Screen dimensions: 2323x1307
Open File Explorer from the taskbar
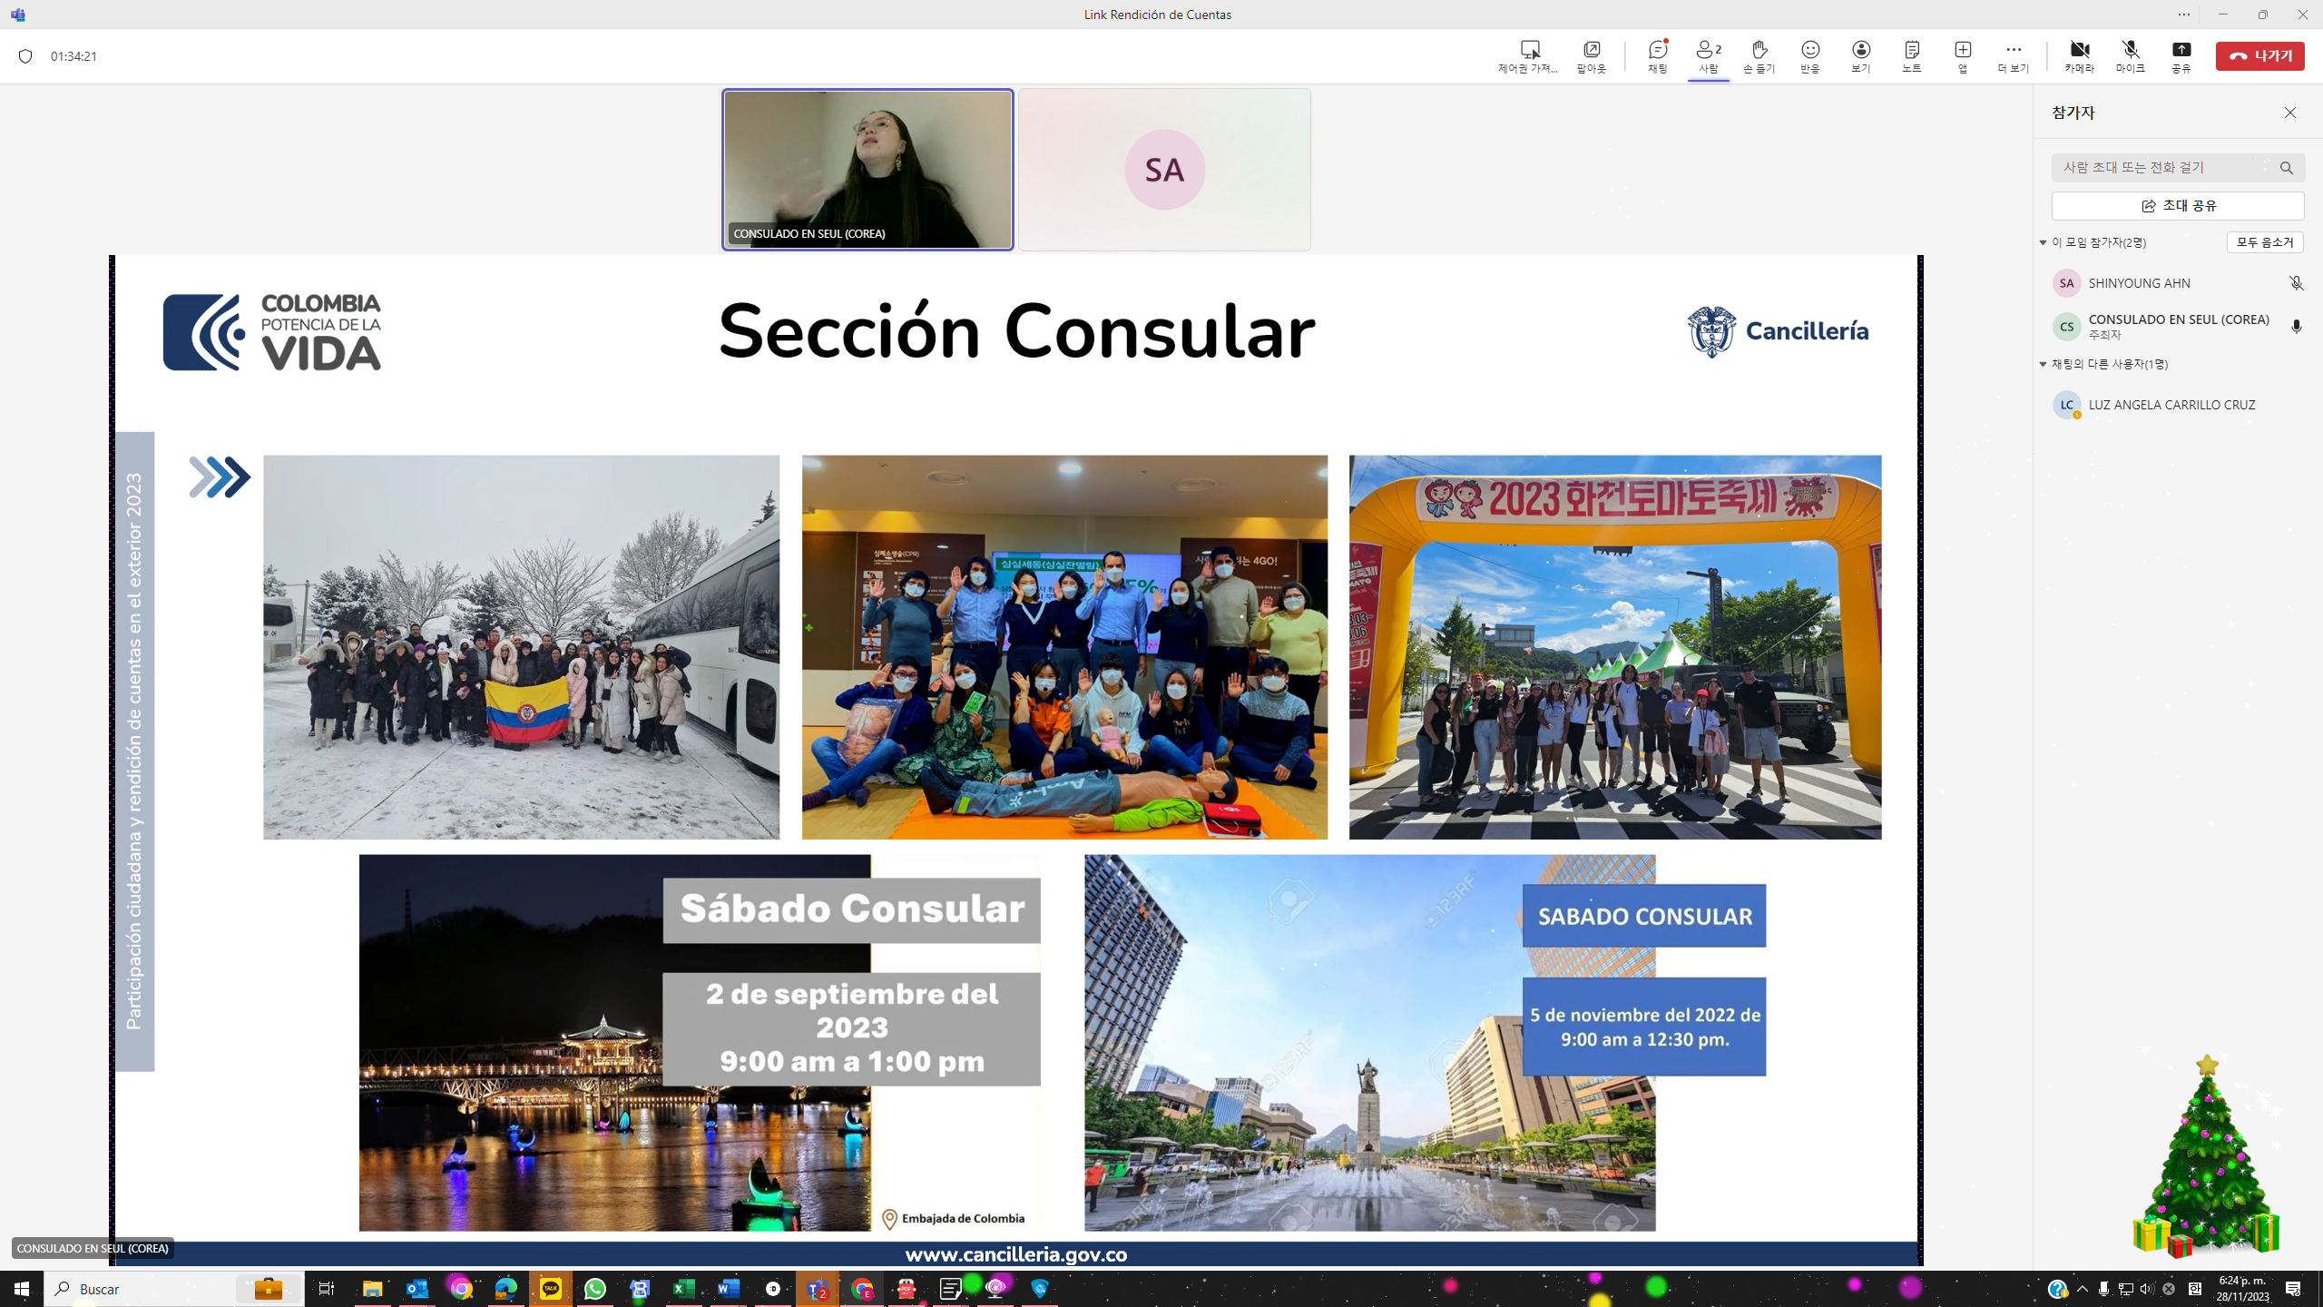pyautogui.click(x=372, y=1289)
